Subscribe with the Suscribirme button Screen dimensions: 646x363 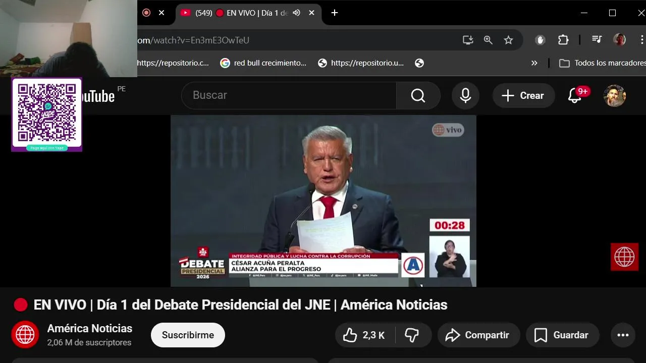pos(188,335)
